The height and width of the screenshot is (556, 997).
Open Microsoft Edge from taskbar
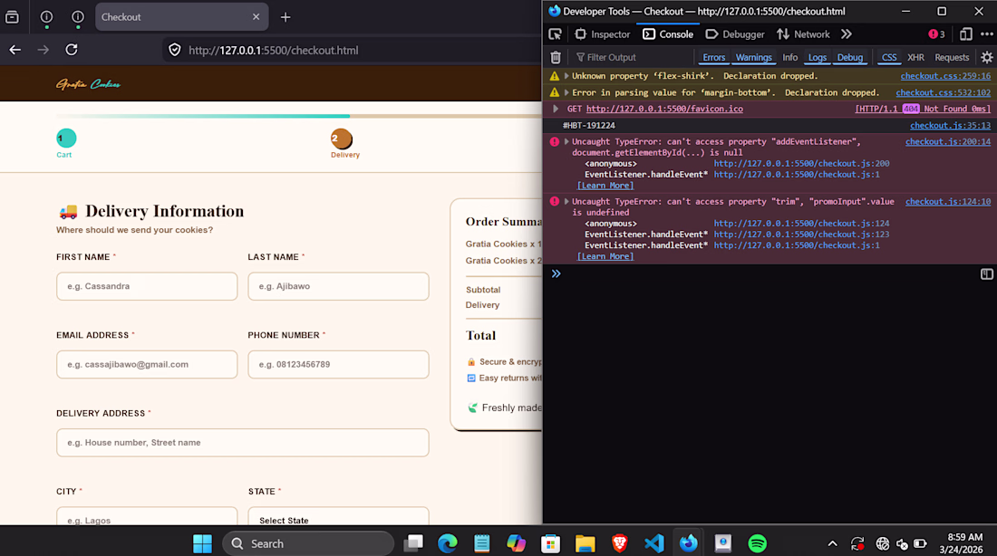448,543
